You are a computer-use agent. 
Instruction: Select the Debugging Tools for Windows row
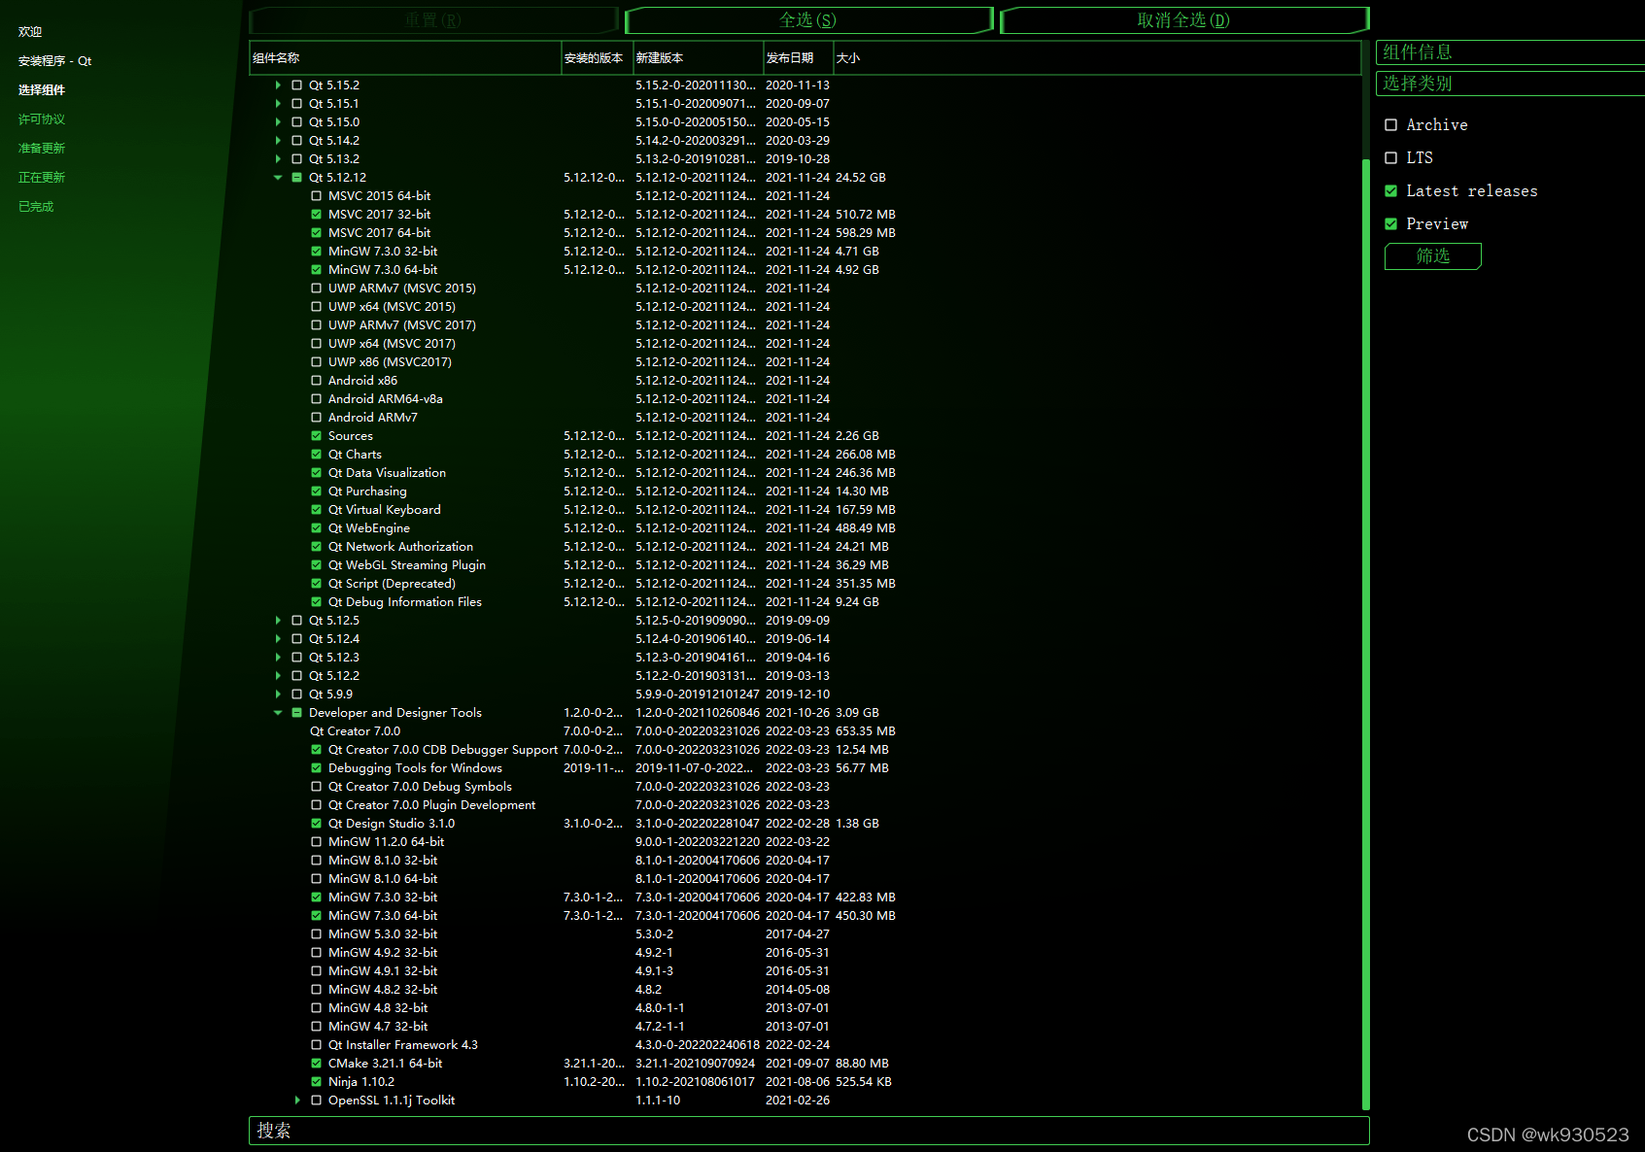click(805, 768)
